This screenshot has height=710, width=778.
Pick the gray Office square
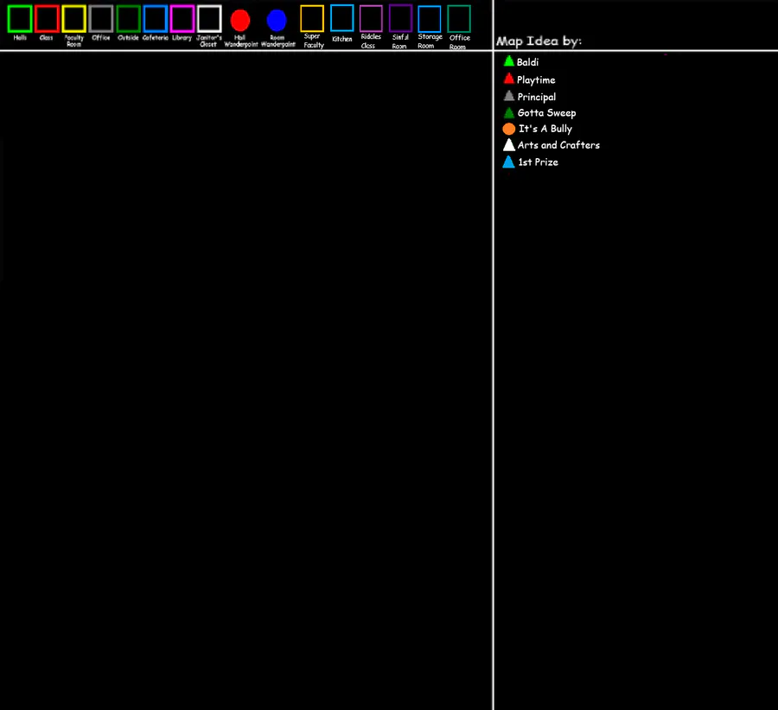[x=101, y=19]
